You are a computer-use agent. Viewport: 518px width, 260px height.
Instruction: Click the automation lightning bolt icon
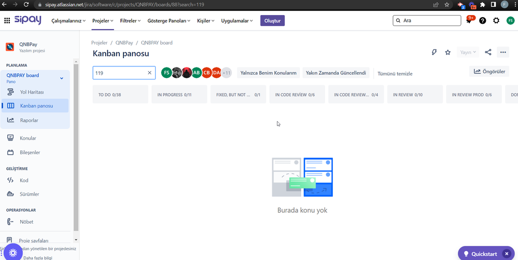coord(435,52)
